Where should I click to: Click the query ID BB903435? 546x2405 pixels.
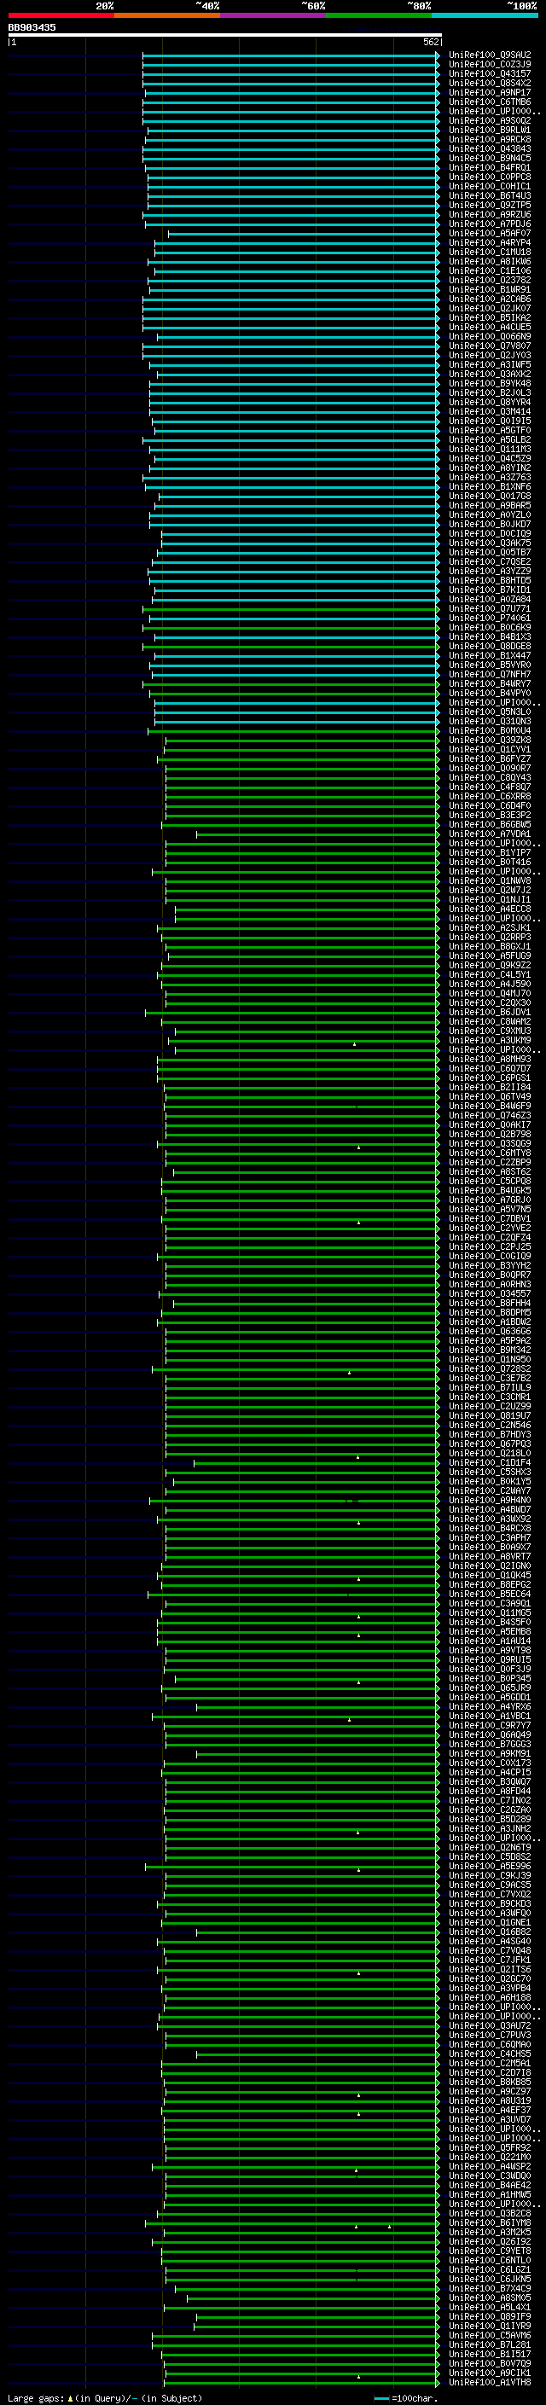coord(32,27)
